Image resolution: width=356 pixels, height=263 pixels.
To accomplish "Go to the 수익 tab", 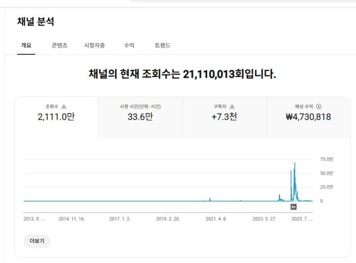I will pyautogui.click(x=129, y=45).
